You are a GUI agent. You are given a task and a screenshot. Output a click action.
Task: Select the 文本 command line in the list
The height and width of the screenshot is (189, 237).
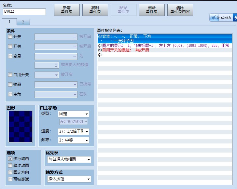165,36
